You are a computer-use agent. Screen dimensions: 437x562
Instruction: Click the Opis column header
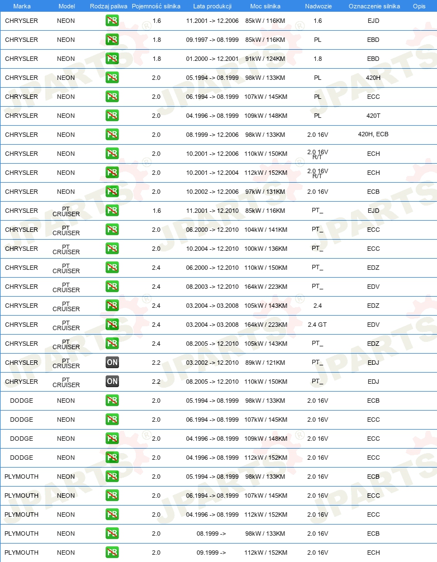[419, 6]
